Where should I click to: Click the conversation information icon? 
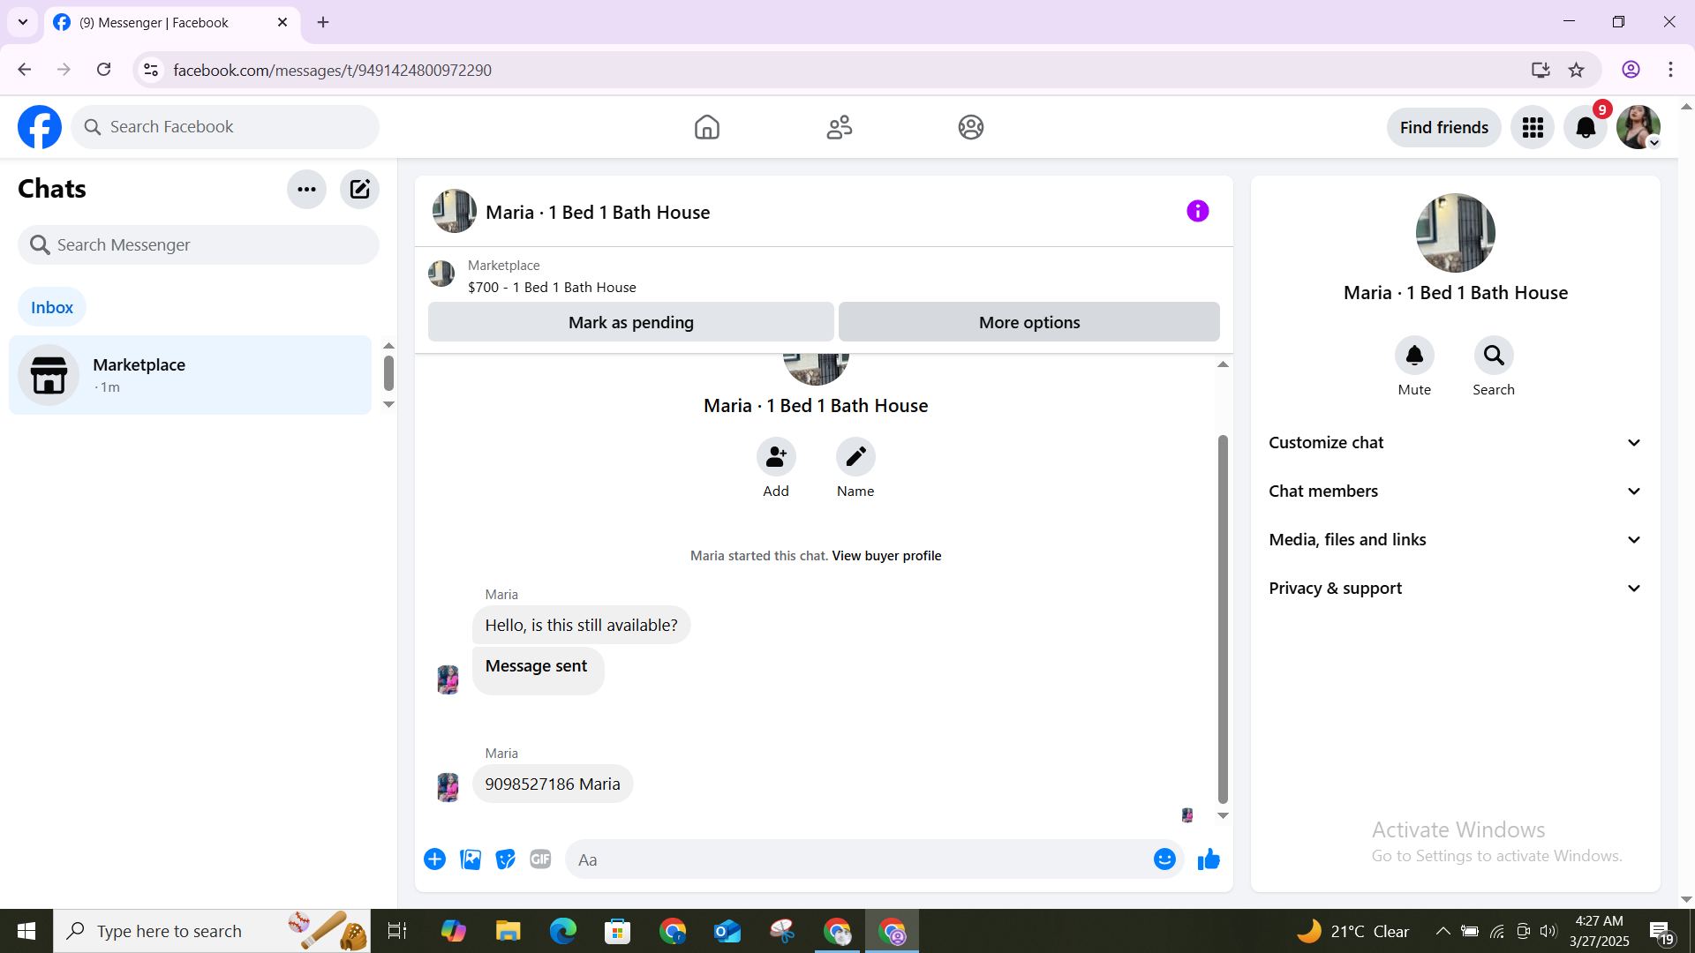tap(1197, 211)
